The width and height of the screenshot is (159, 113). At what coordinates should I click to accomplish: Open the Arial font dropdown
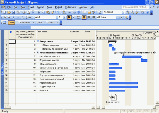57,17
